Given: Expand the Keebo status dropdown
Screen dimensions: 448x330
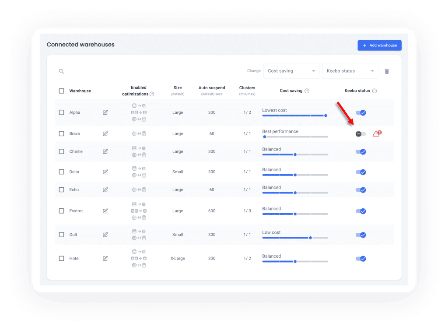Looking at the screenshot, I should click(x=350, y=71).
